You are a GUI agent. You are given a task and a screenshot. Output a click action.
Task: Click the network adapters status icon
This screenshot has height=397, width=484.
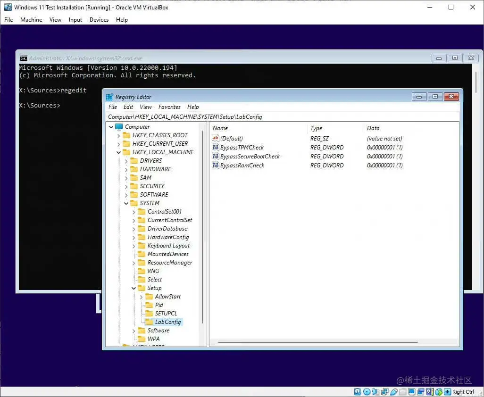click(384, 392)
